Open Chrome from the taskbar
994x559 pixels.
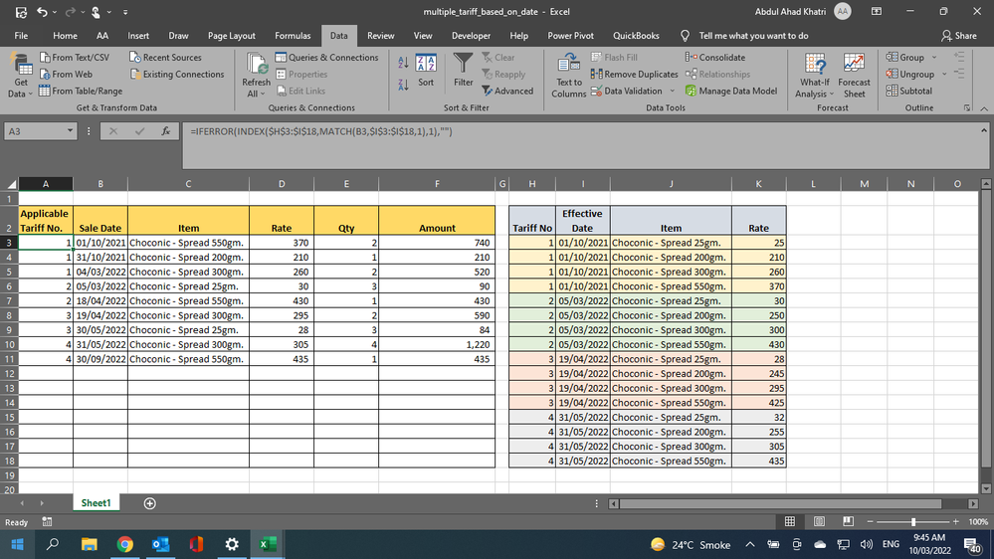coord(125,544)
